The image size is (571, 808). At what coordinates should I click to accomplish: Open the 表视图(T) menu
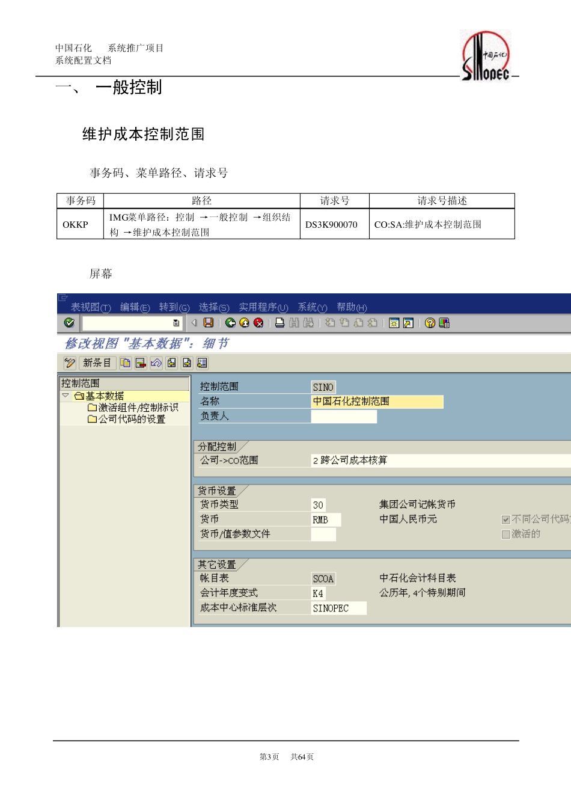pyautogui.click(x=91, y=307)
